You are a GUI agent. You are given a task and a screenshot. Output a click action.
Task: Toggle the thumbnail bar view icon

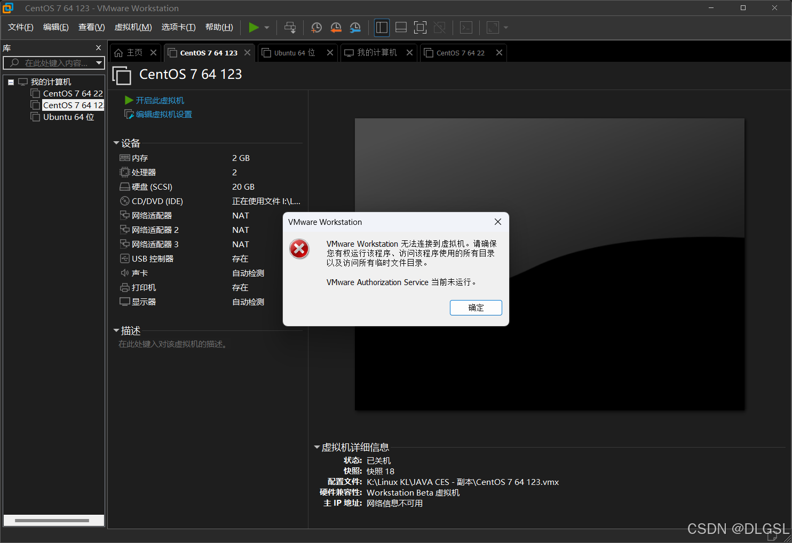pos(401,27)
